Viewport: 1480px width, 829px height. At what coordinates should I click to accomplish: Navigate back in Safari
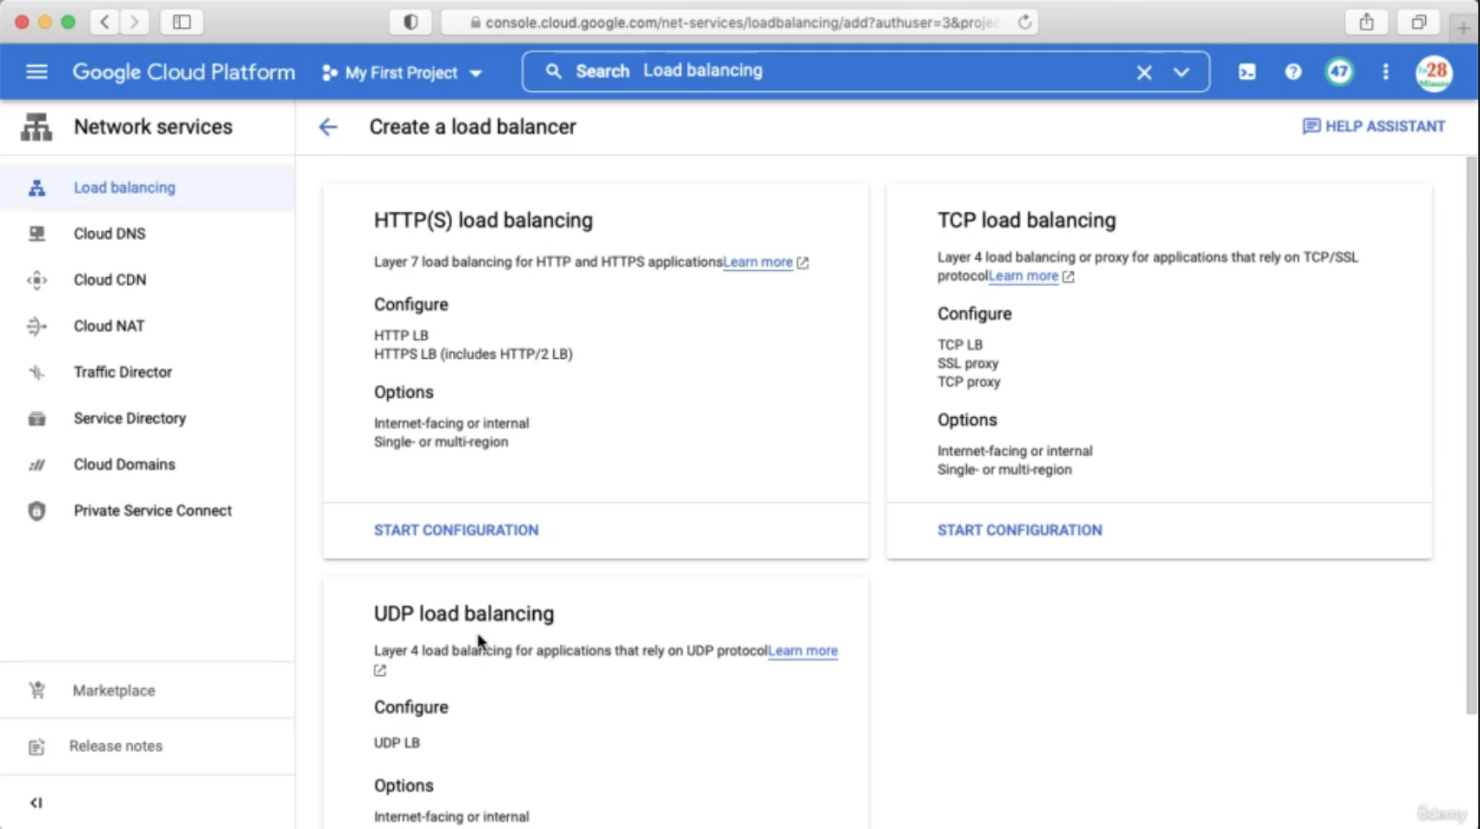click(105, 22)
